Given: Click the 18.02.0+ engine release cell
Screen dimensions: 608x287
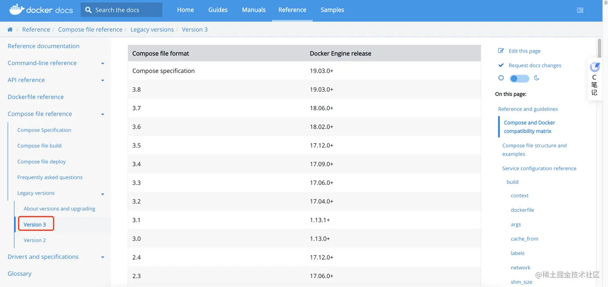Looking at the screenshot, I should (x=321, y=127).
